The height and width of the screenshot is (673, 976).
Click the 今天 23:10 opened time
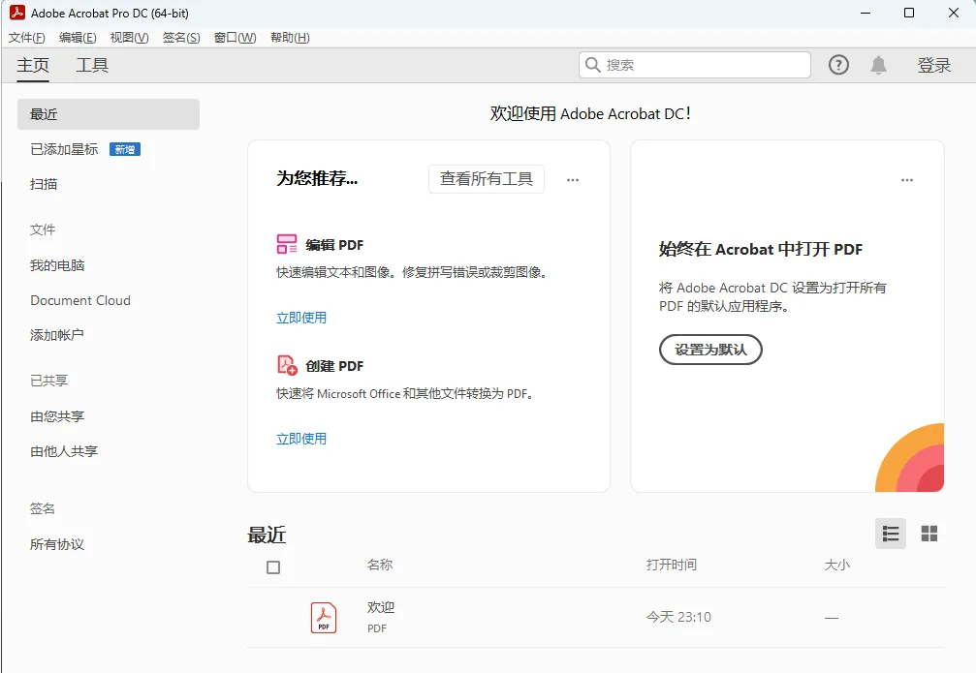coord(678,617)
